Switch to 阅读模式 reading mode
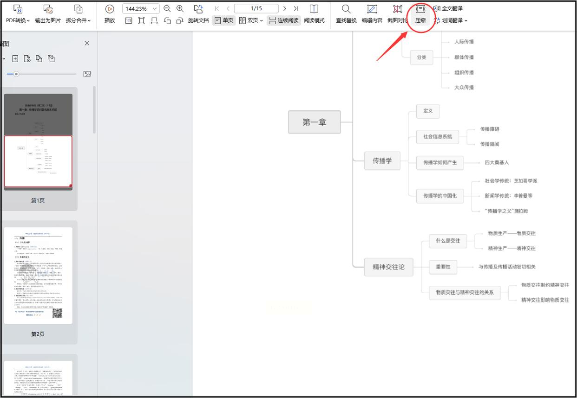This screenshot has height=398, width=577. [314, 14]
